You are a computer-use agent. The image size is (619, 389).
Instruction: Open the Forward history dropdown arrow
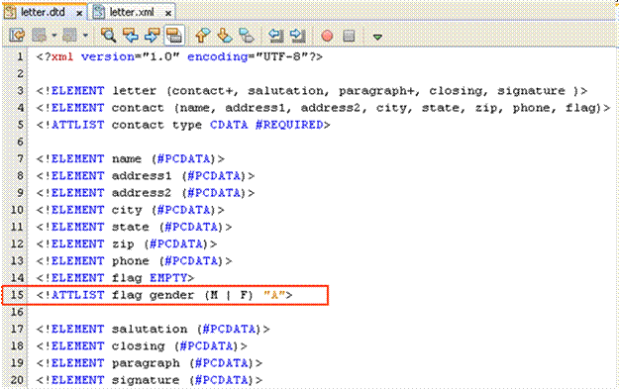point(85,36)
